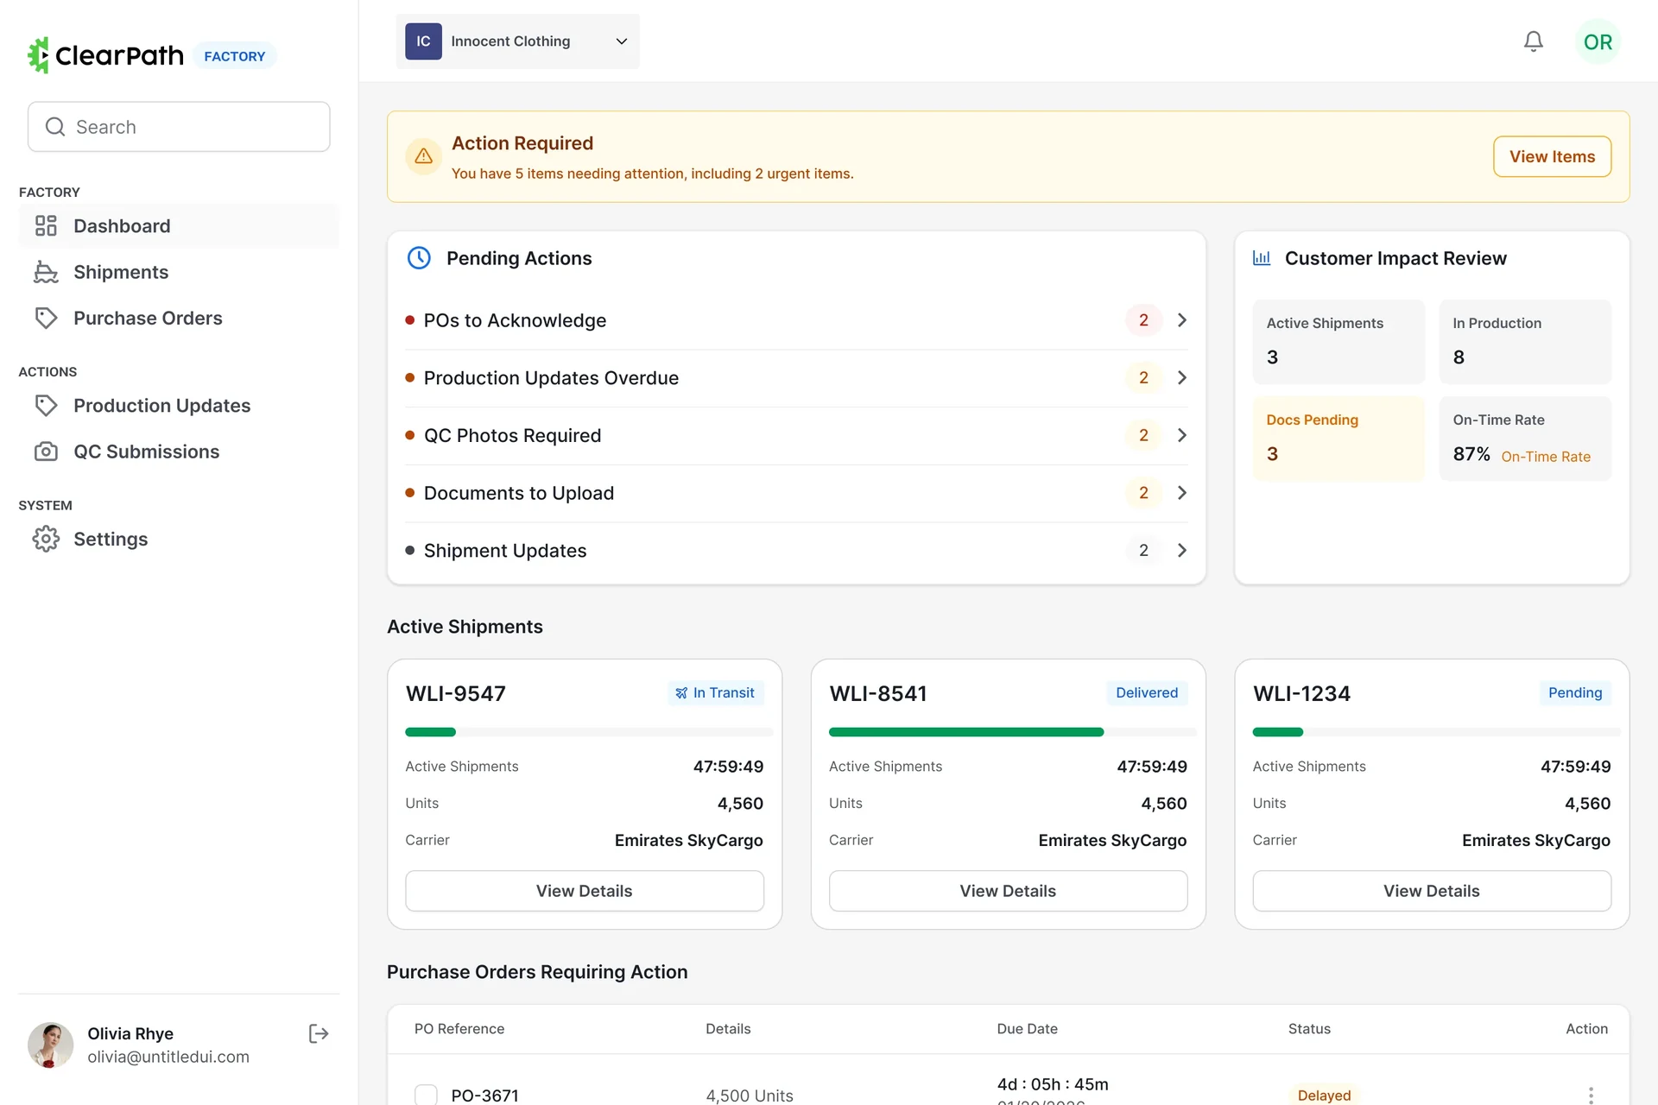
Task: Click the View Items button
Action: pos(1552,156)
